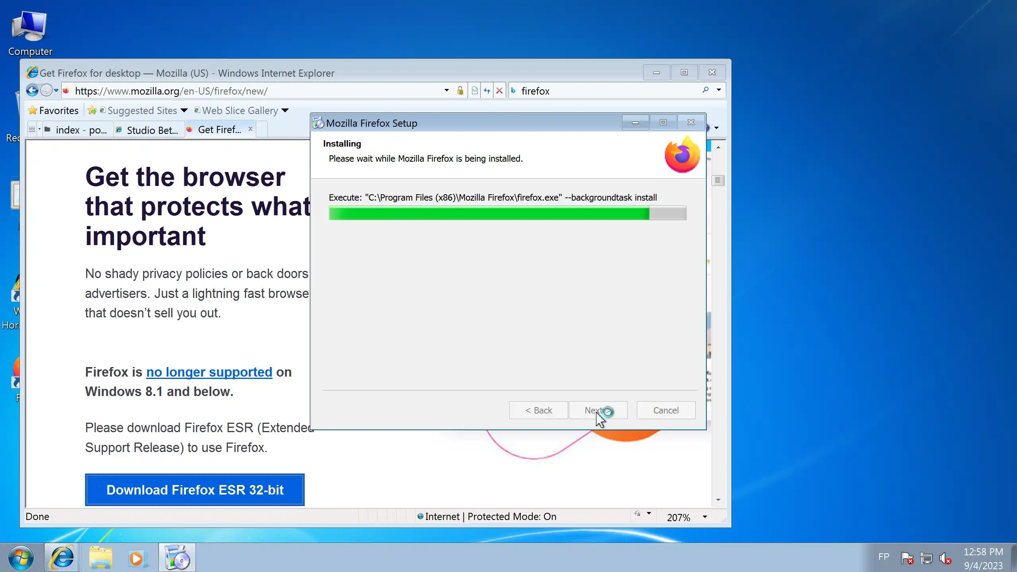
Task: Open Windows Media Player from taskbar
Action: click(x=137, y=558)
